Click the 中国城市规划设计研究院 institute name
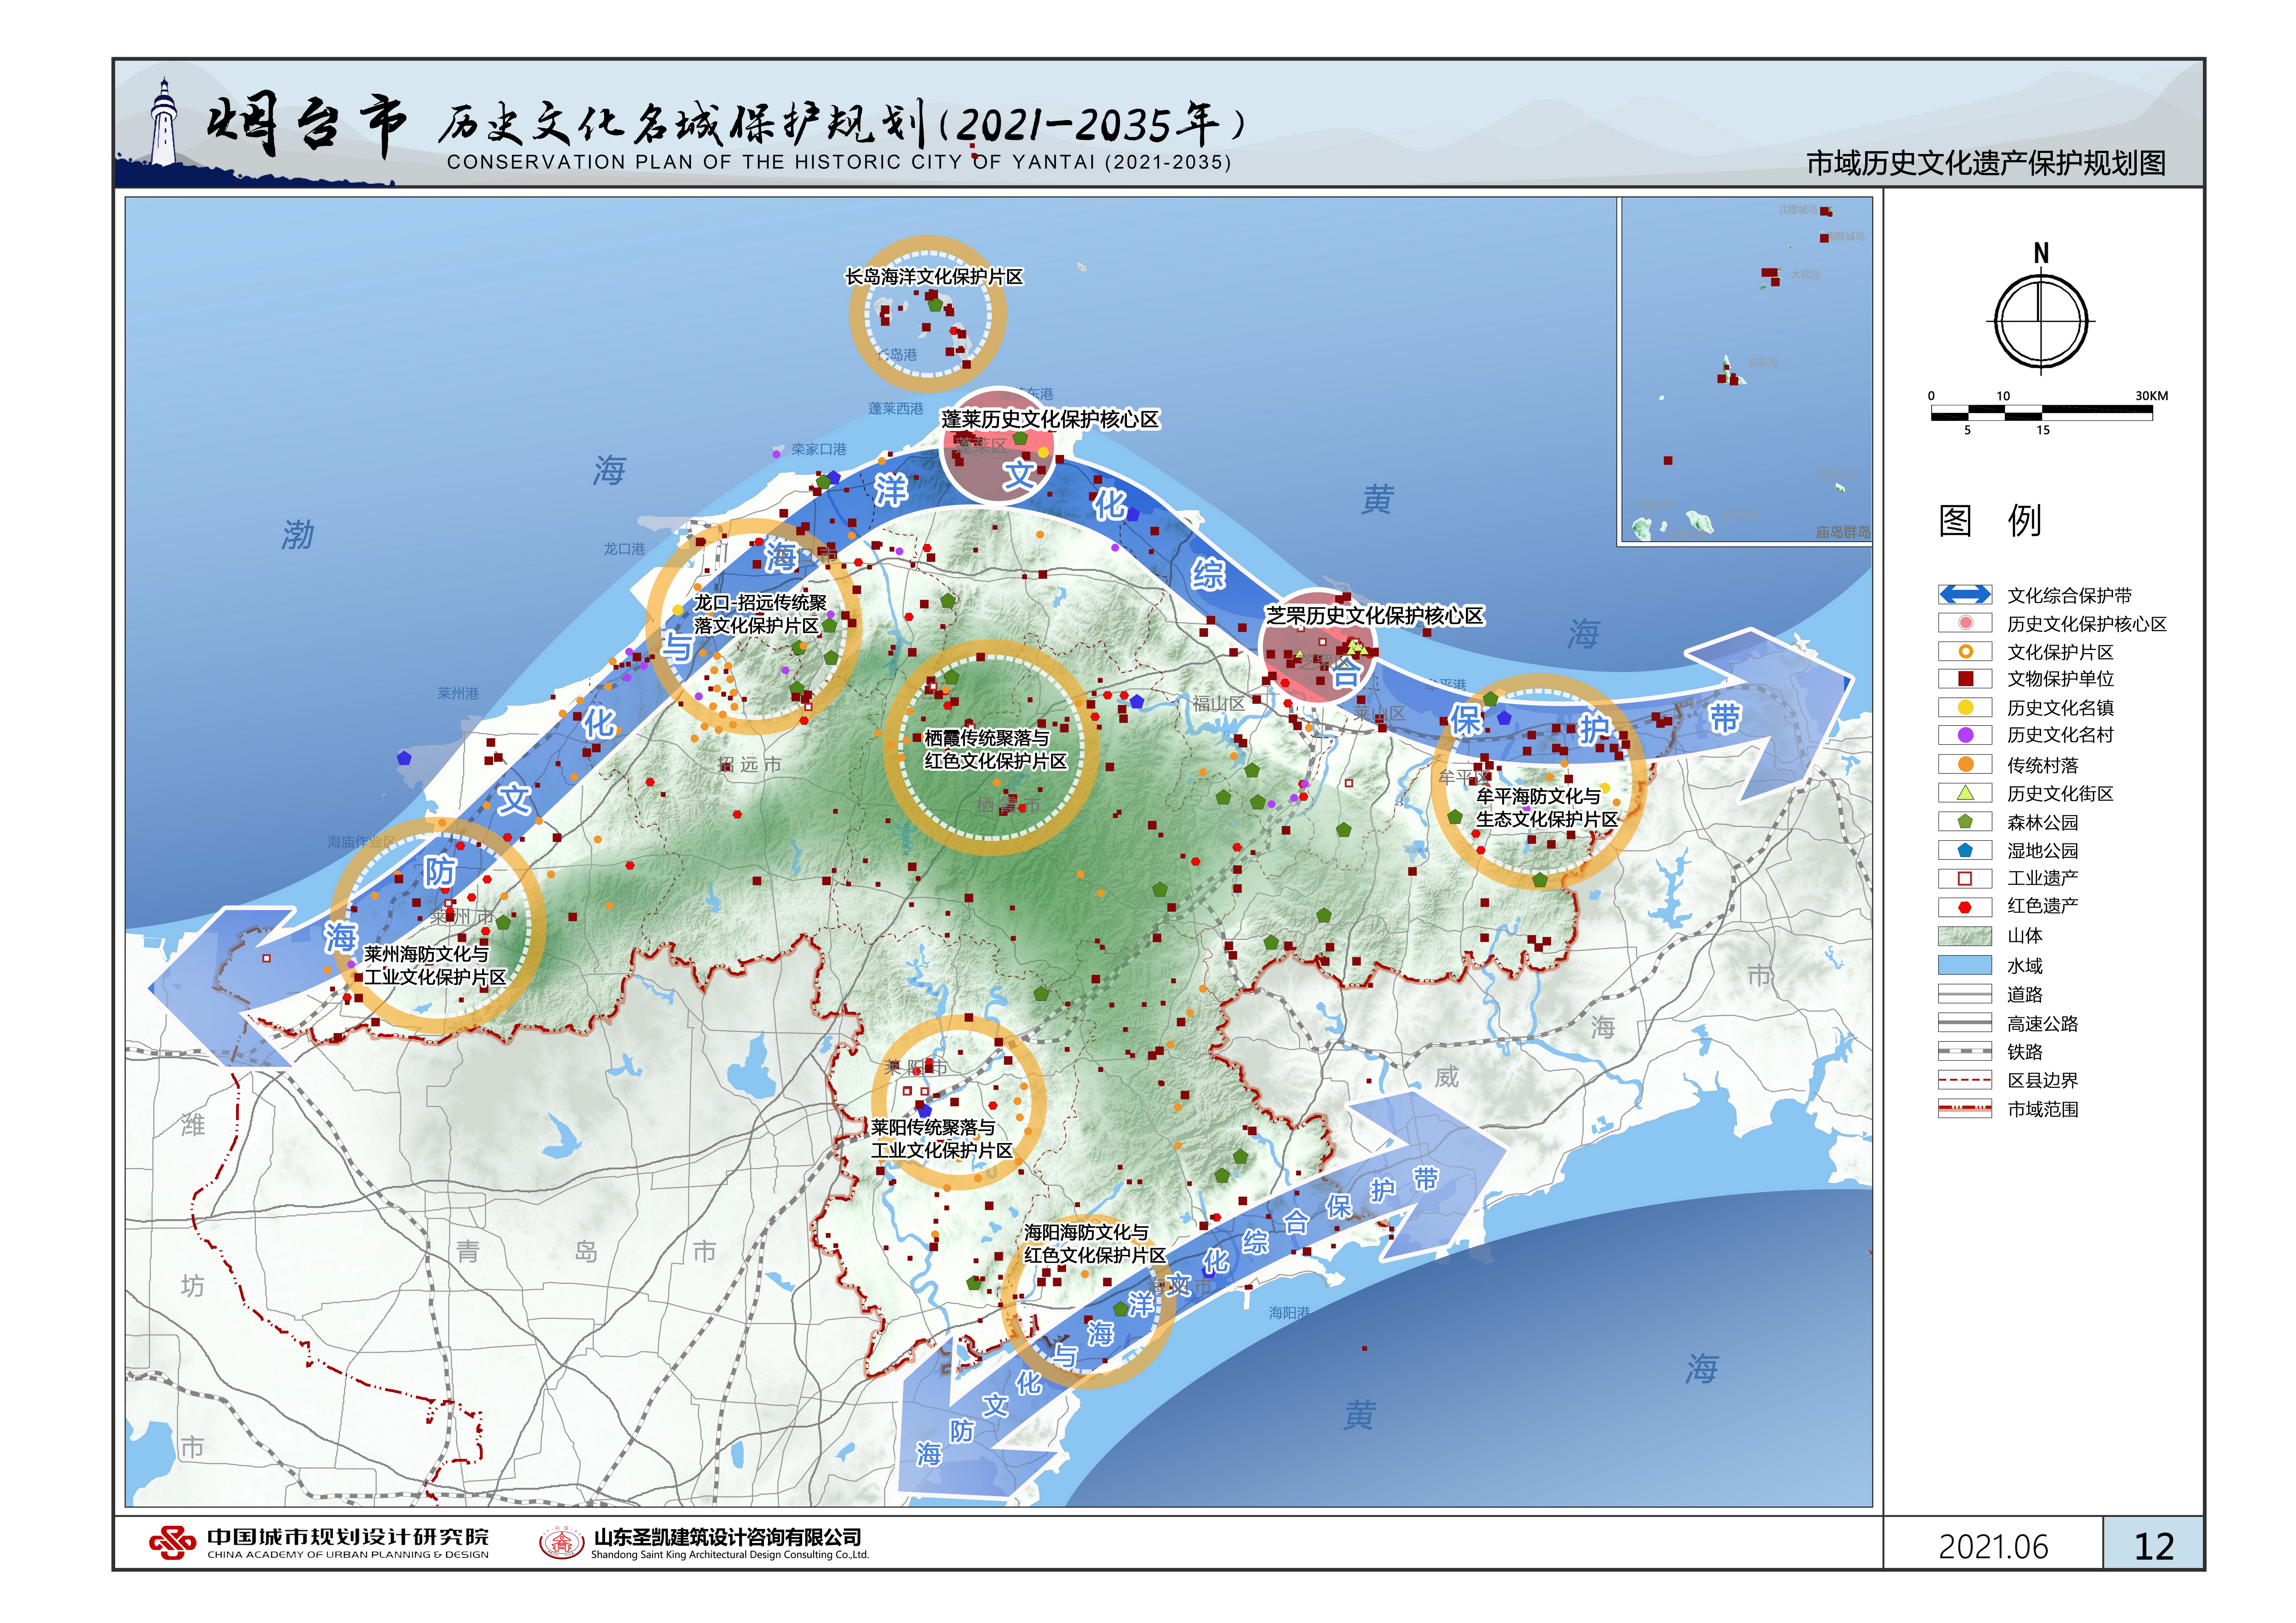The height and width of the screenshot is (1623, 2296). (x=348, y=1537)
